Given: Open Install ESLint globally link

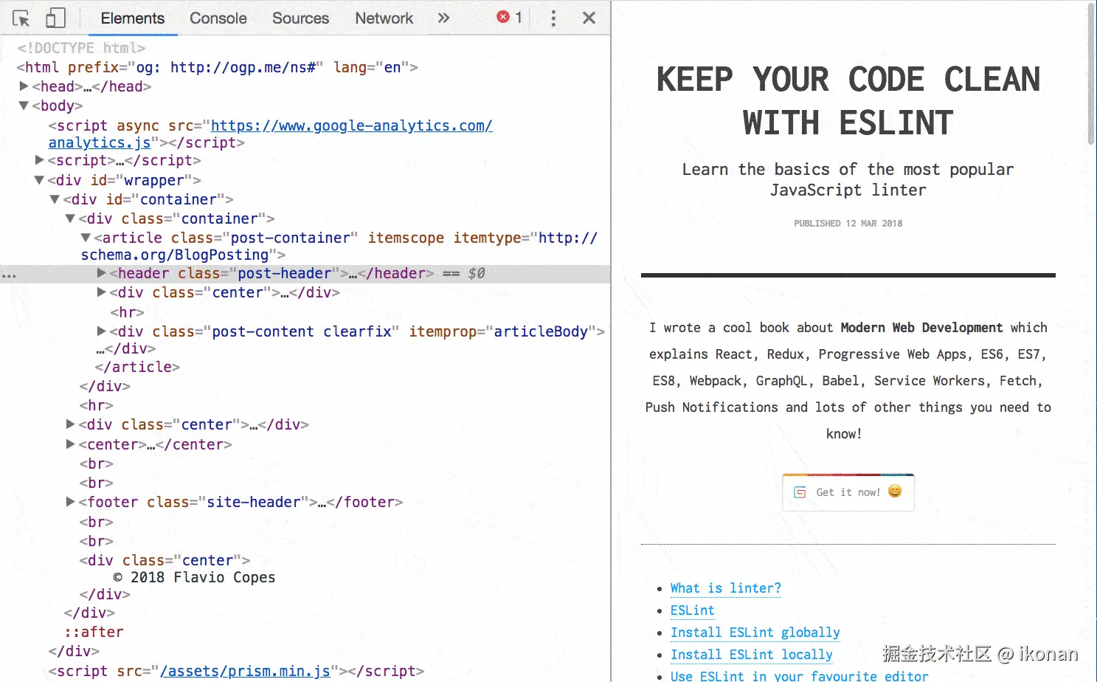Looking at the screenshot, I should point(755,633).
